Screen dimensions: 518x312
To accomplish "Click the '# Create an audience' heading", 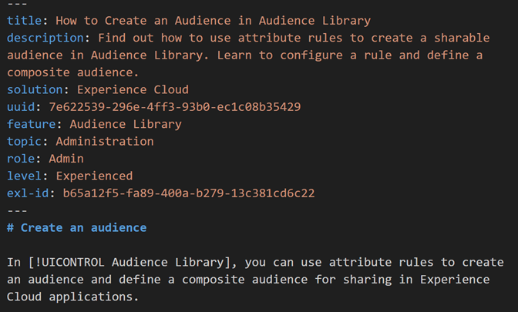I will [x=76, y=227].
